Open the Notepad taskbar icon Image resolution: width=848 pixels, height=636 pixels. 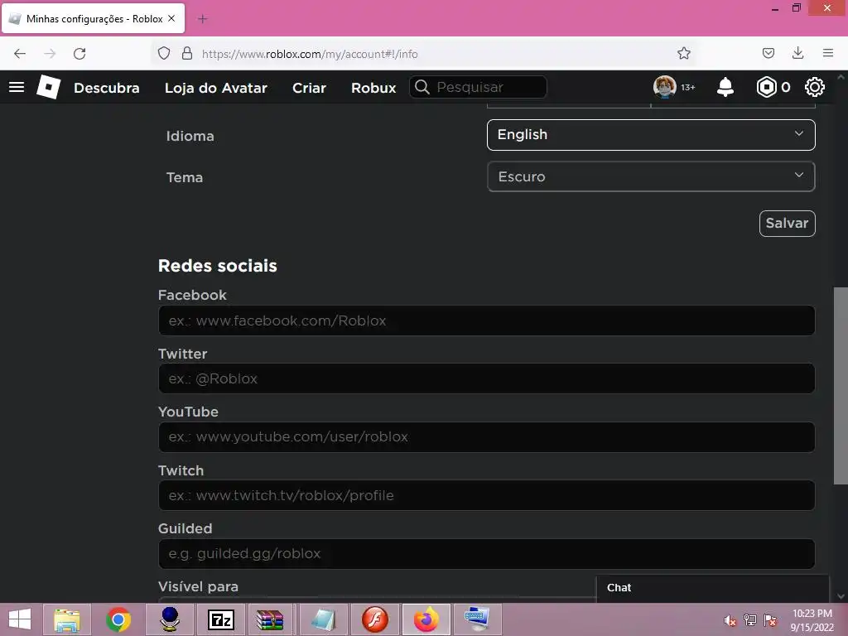coord(324,619)
